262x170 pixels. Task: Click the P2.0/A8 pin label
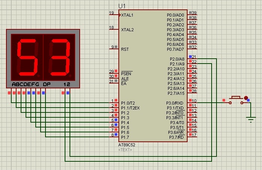coord(177,59)
